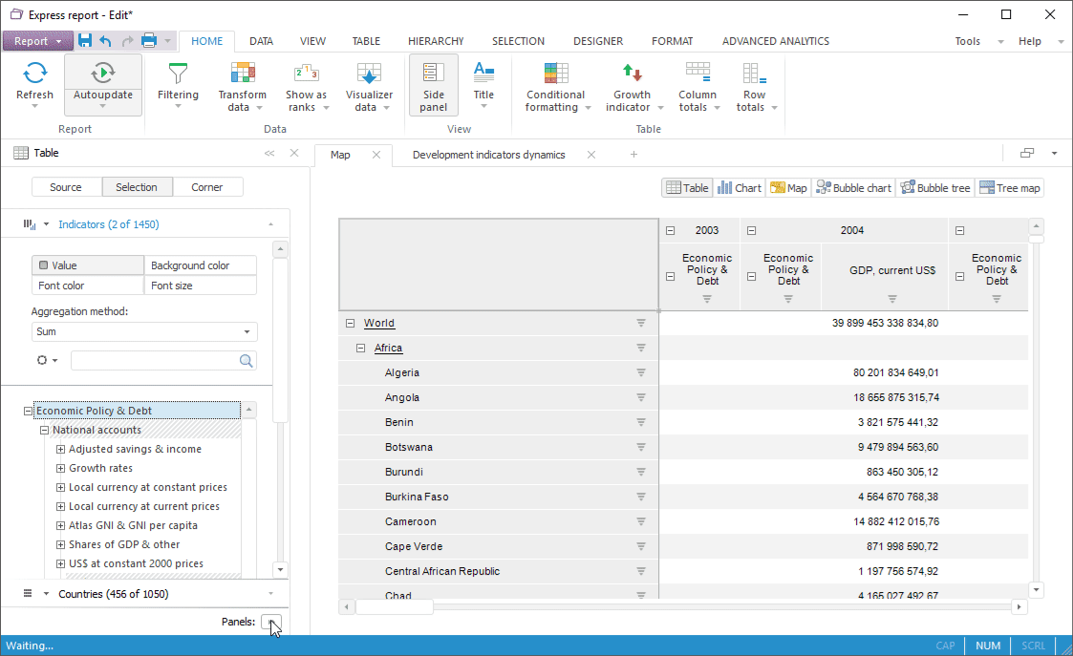The height and width of the screenshot is (656, 1073).
Task: Open the ADVANCED ANALYTICS ribbon tab
Action: click(775, 41)
